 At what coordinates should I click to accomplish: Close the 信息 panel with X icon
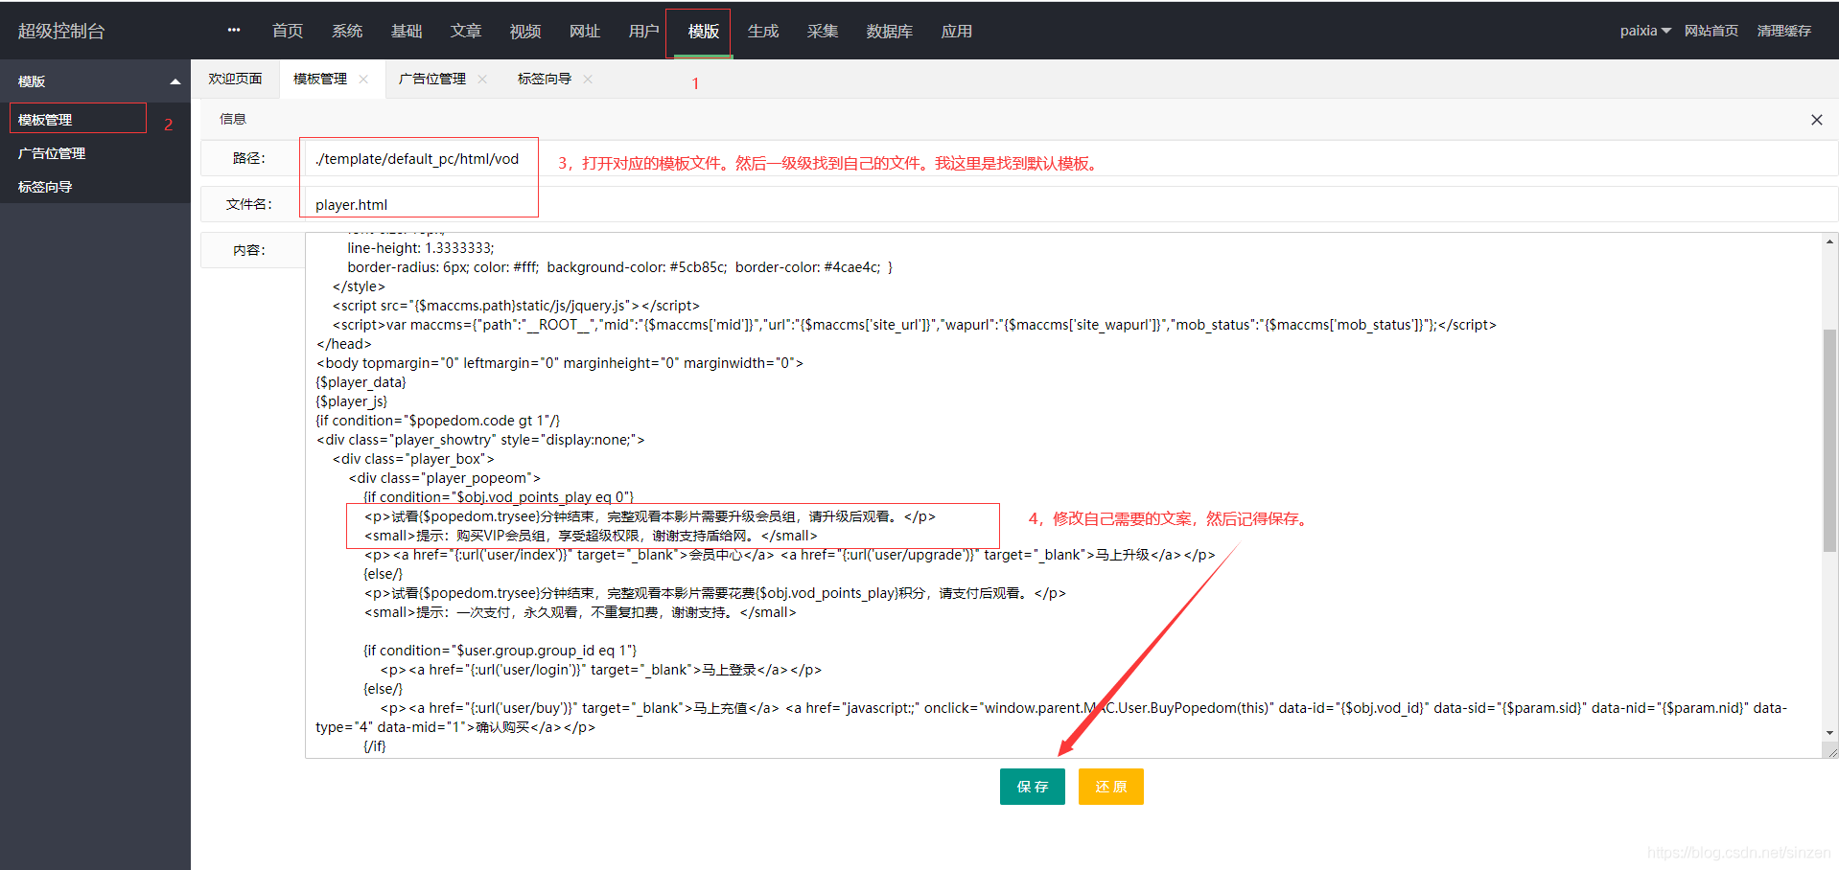[1816, 120]
